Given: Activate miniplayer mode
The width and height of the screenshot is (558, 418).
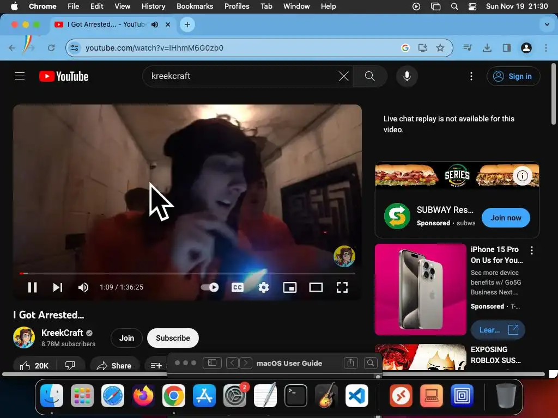Looking at the screenshot, I should coord(290,287).
